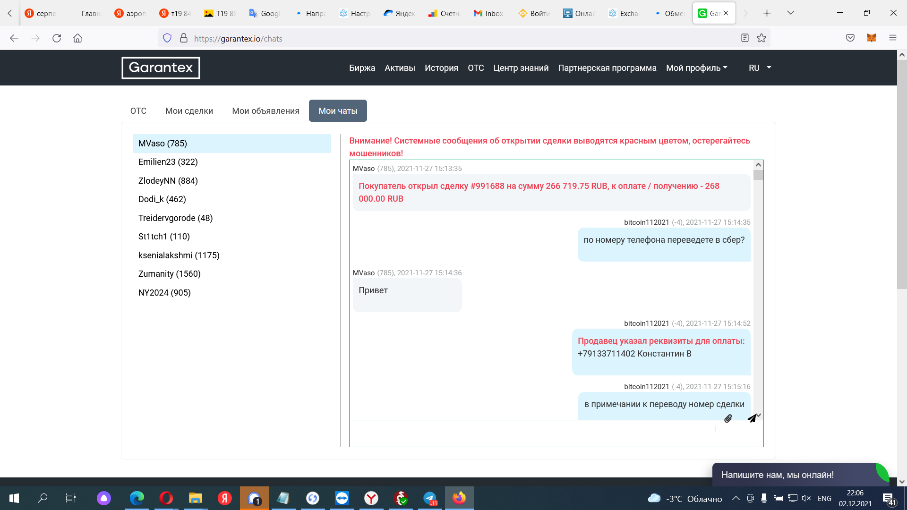
Task: Open chat with St1tch1 (110)
Action: [x=232, y=237]
